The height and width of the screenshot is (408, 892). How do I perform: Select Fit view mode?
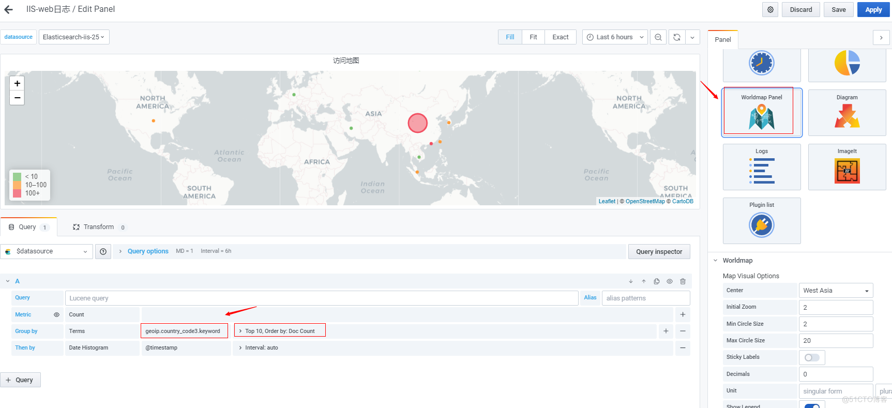[x=533, y=37]
